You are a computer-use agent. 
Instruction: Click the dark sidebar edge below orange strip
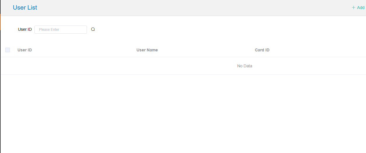[0, 87]
